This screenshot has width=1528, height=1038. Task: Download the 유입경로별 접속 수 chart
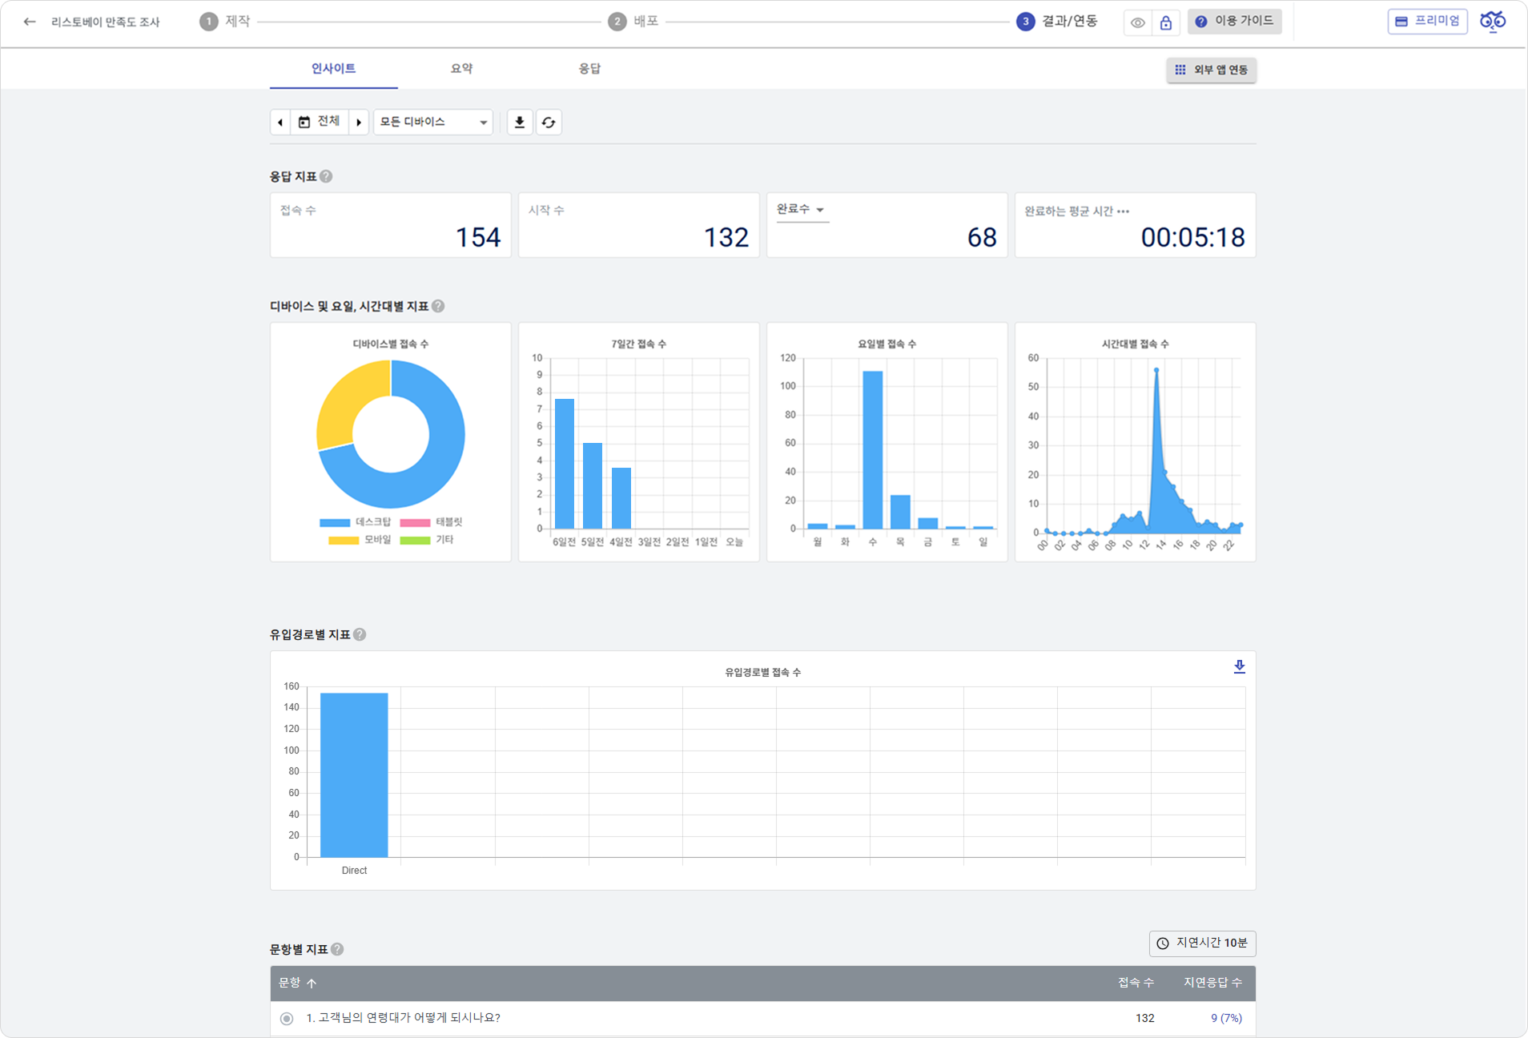coord(1239,666)
